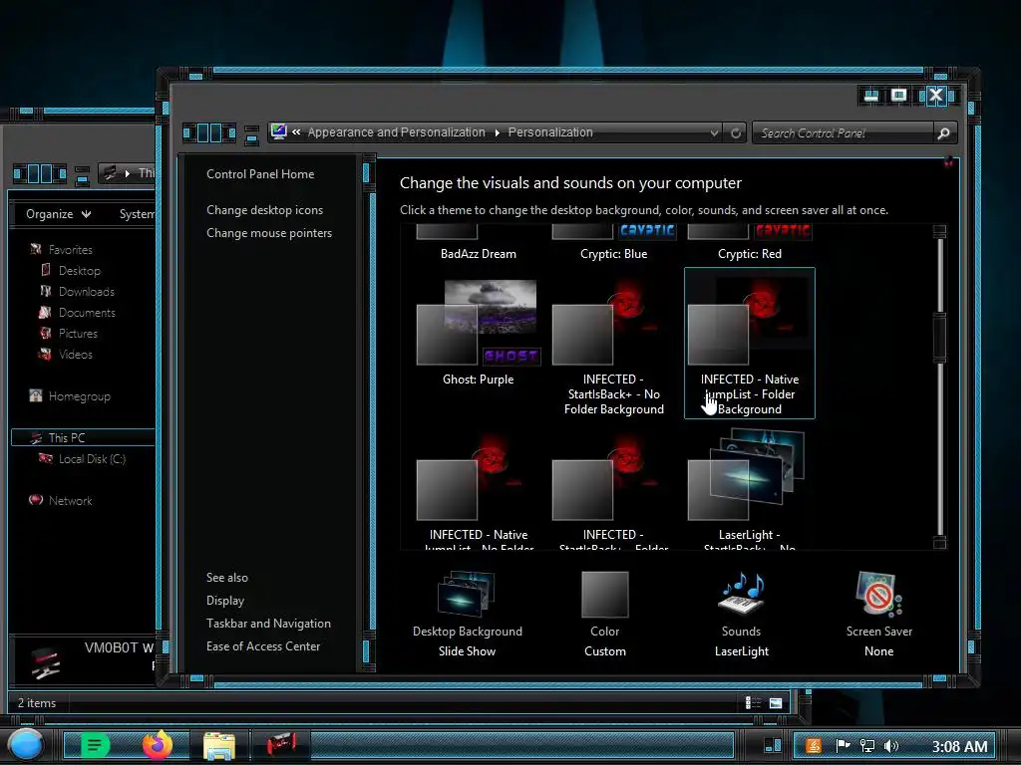Viewport: 1021px width, 765px height.
Task: Switch Explorer to details view icon
Action: tap(752, 702)
